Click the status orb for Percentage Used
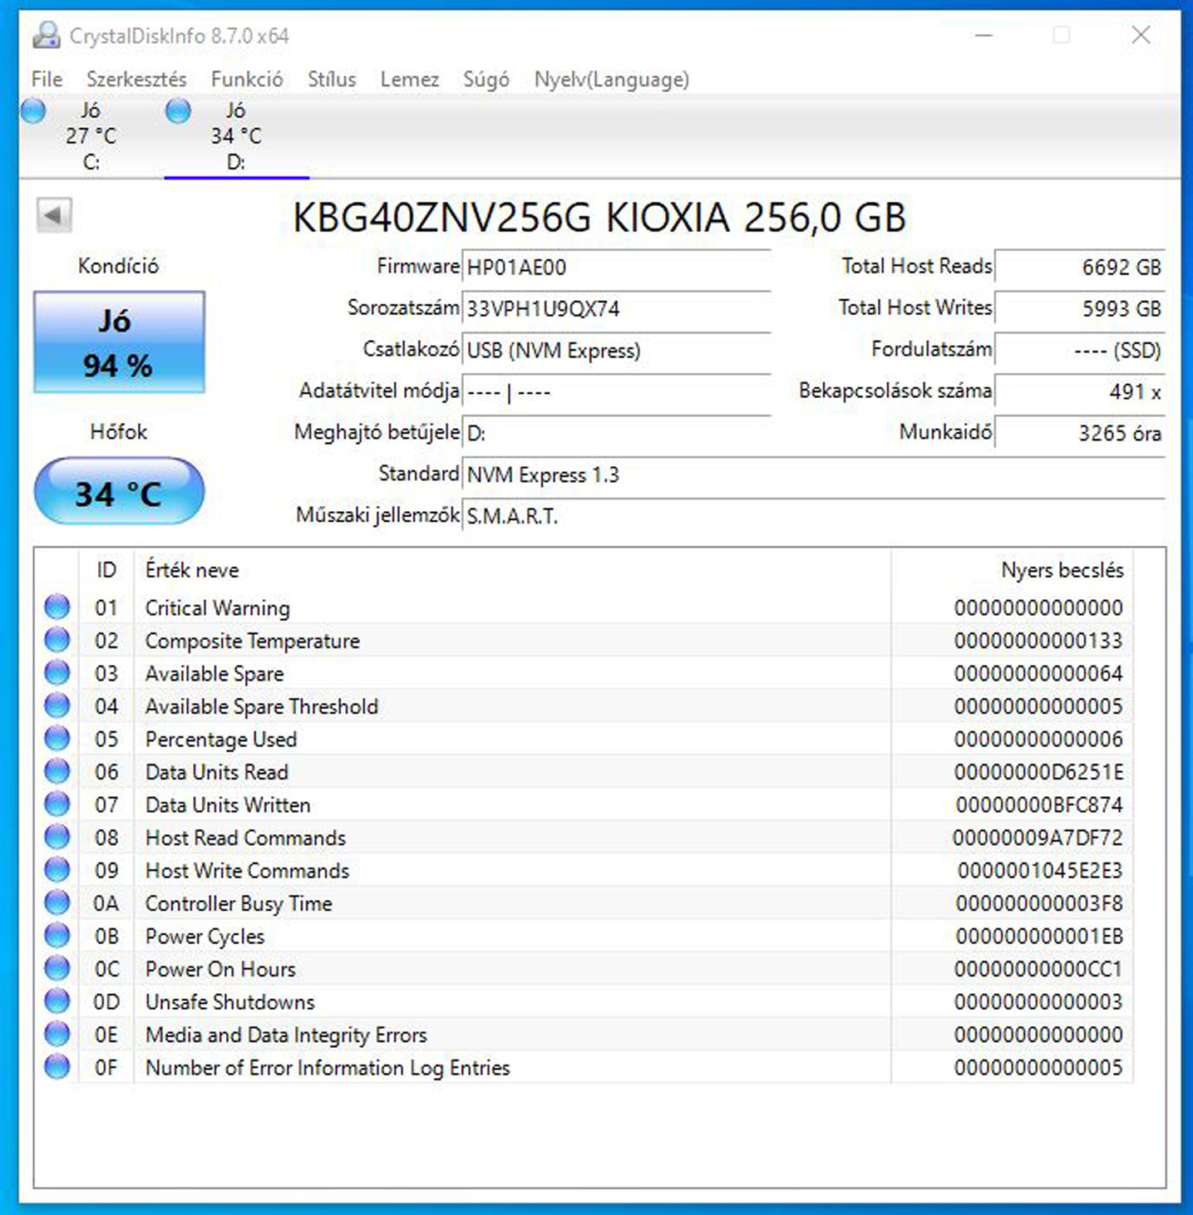This screenshot has width=1193, height=1215. 57,738
